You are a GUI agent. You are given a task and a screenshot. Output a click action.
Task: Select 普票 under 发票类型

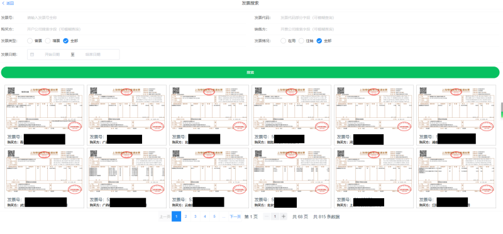point(30,41)
